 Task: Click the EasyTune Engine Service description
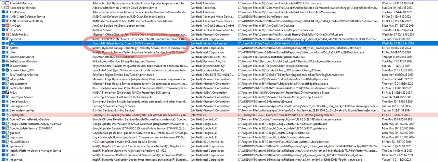[123, 75]
